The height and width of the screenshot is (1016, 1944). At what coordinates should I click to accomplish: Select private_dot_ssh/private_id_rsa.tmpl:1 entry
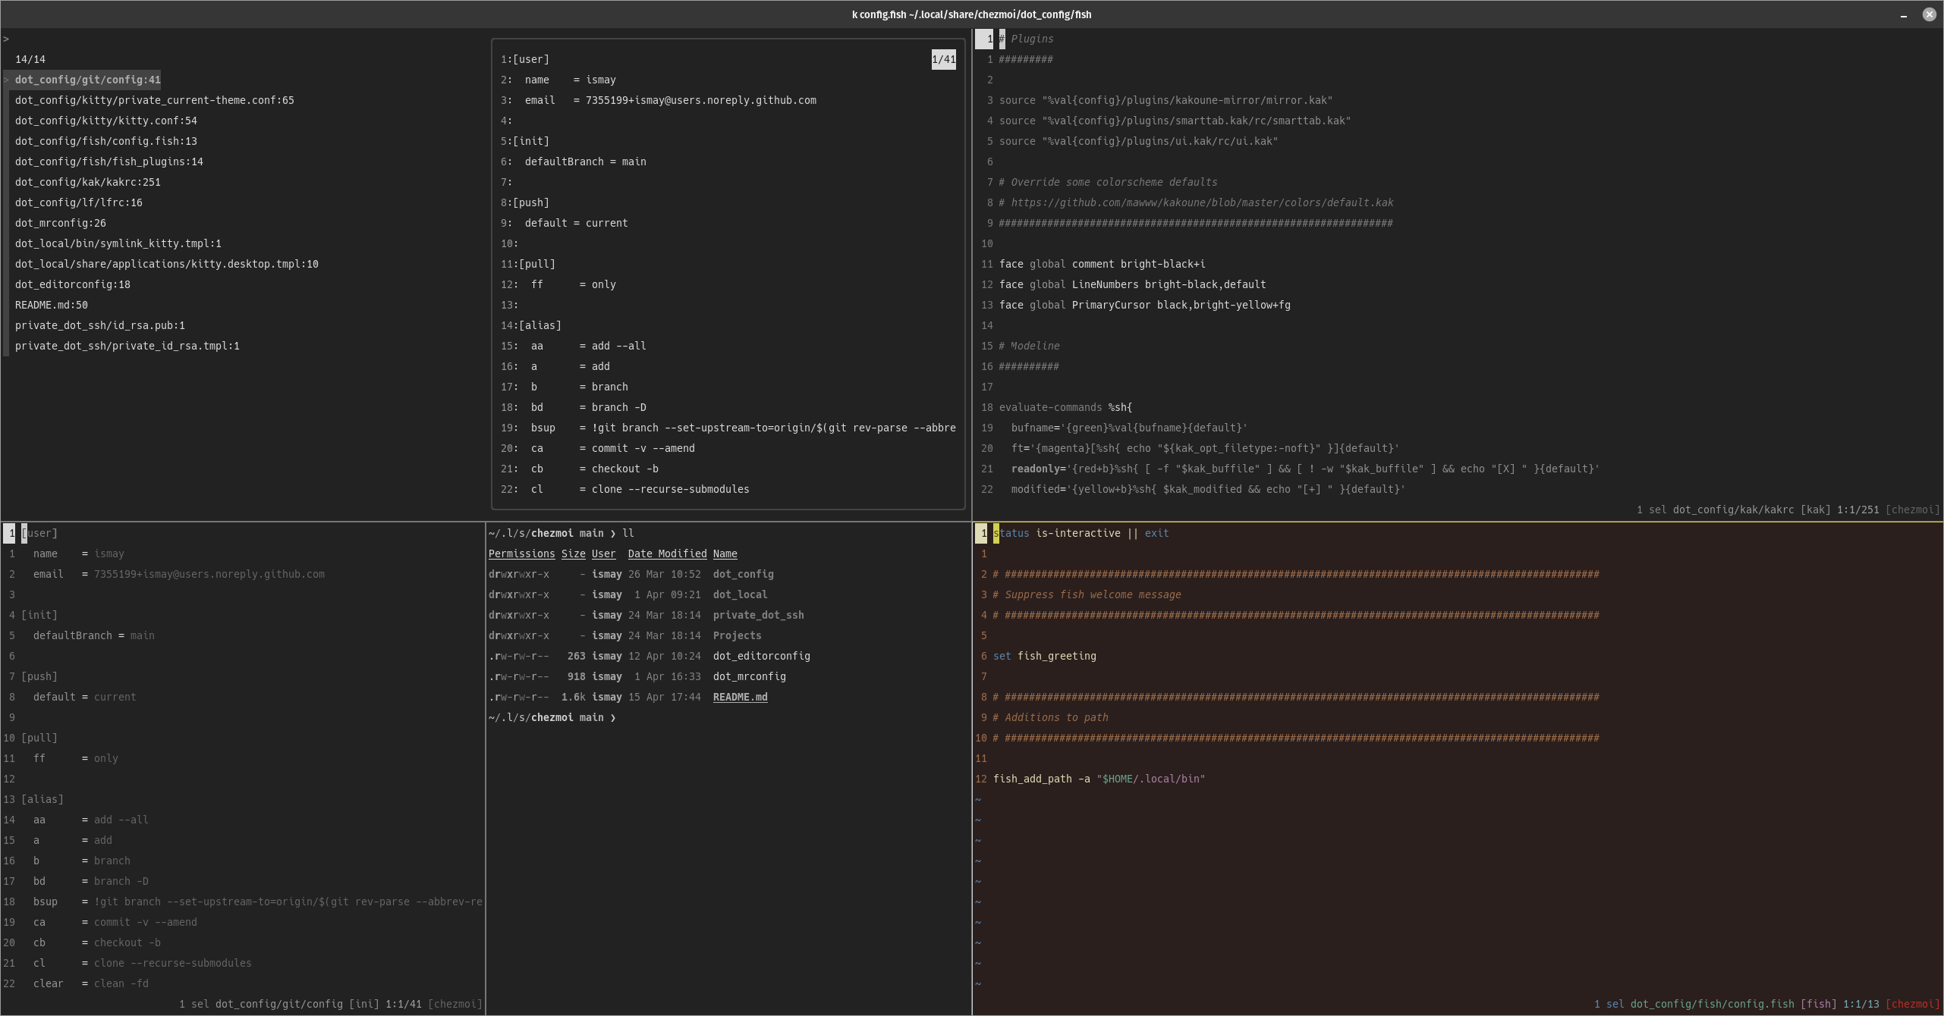[127, 346]
